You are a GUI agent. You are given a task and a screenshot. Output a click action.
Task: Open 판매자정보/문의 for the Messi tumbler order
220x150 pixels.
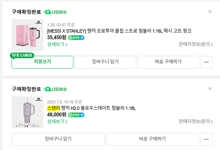coord(196,44)
